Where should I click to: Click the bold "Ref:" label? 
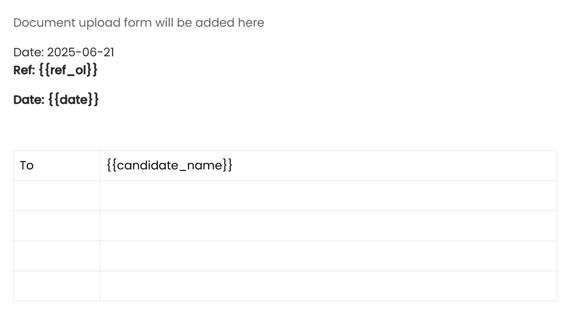24,70
